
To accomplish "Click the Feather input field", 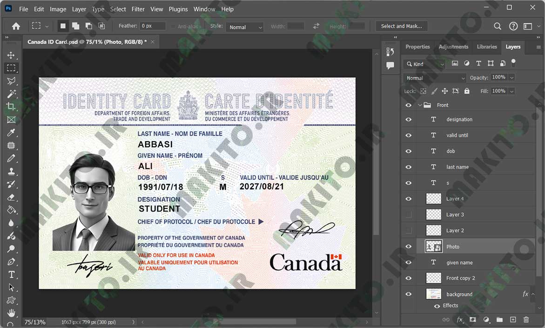I will pyautogui.click(x=153, y=26).
